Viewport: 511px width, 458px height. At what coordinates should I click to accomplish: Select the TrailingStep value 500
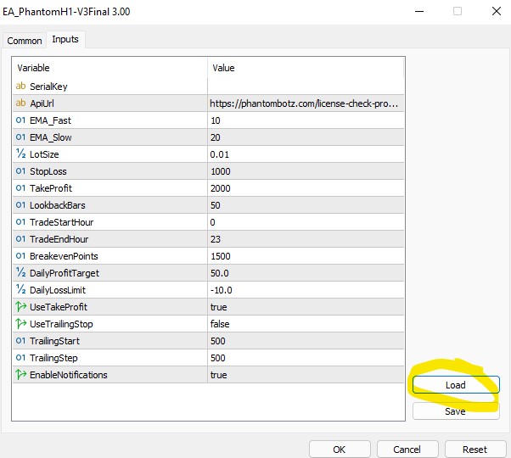point(306,358)
